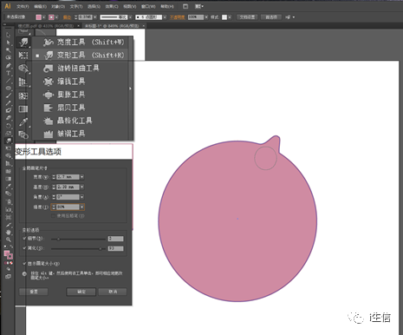Open the opacity percentage dropdown
Screen dimensions: 403x335
click(206, 17)
